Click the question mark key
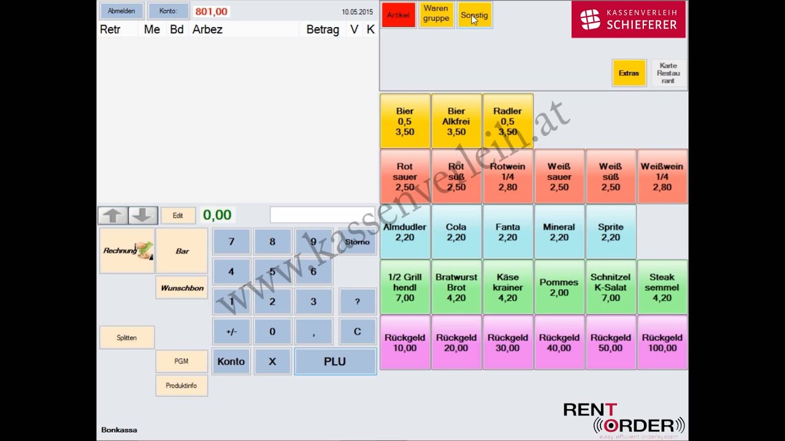Viewport: 785px width, 441px height. coord(358,301)
